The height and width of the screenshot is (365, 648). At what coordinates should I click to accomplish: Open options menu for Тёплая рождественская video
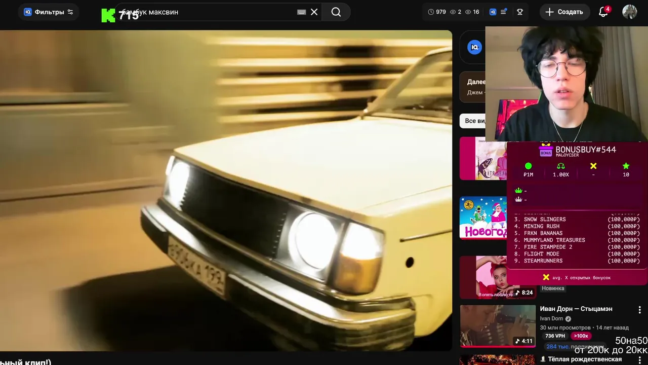point(639,359)
